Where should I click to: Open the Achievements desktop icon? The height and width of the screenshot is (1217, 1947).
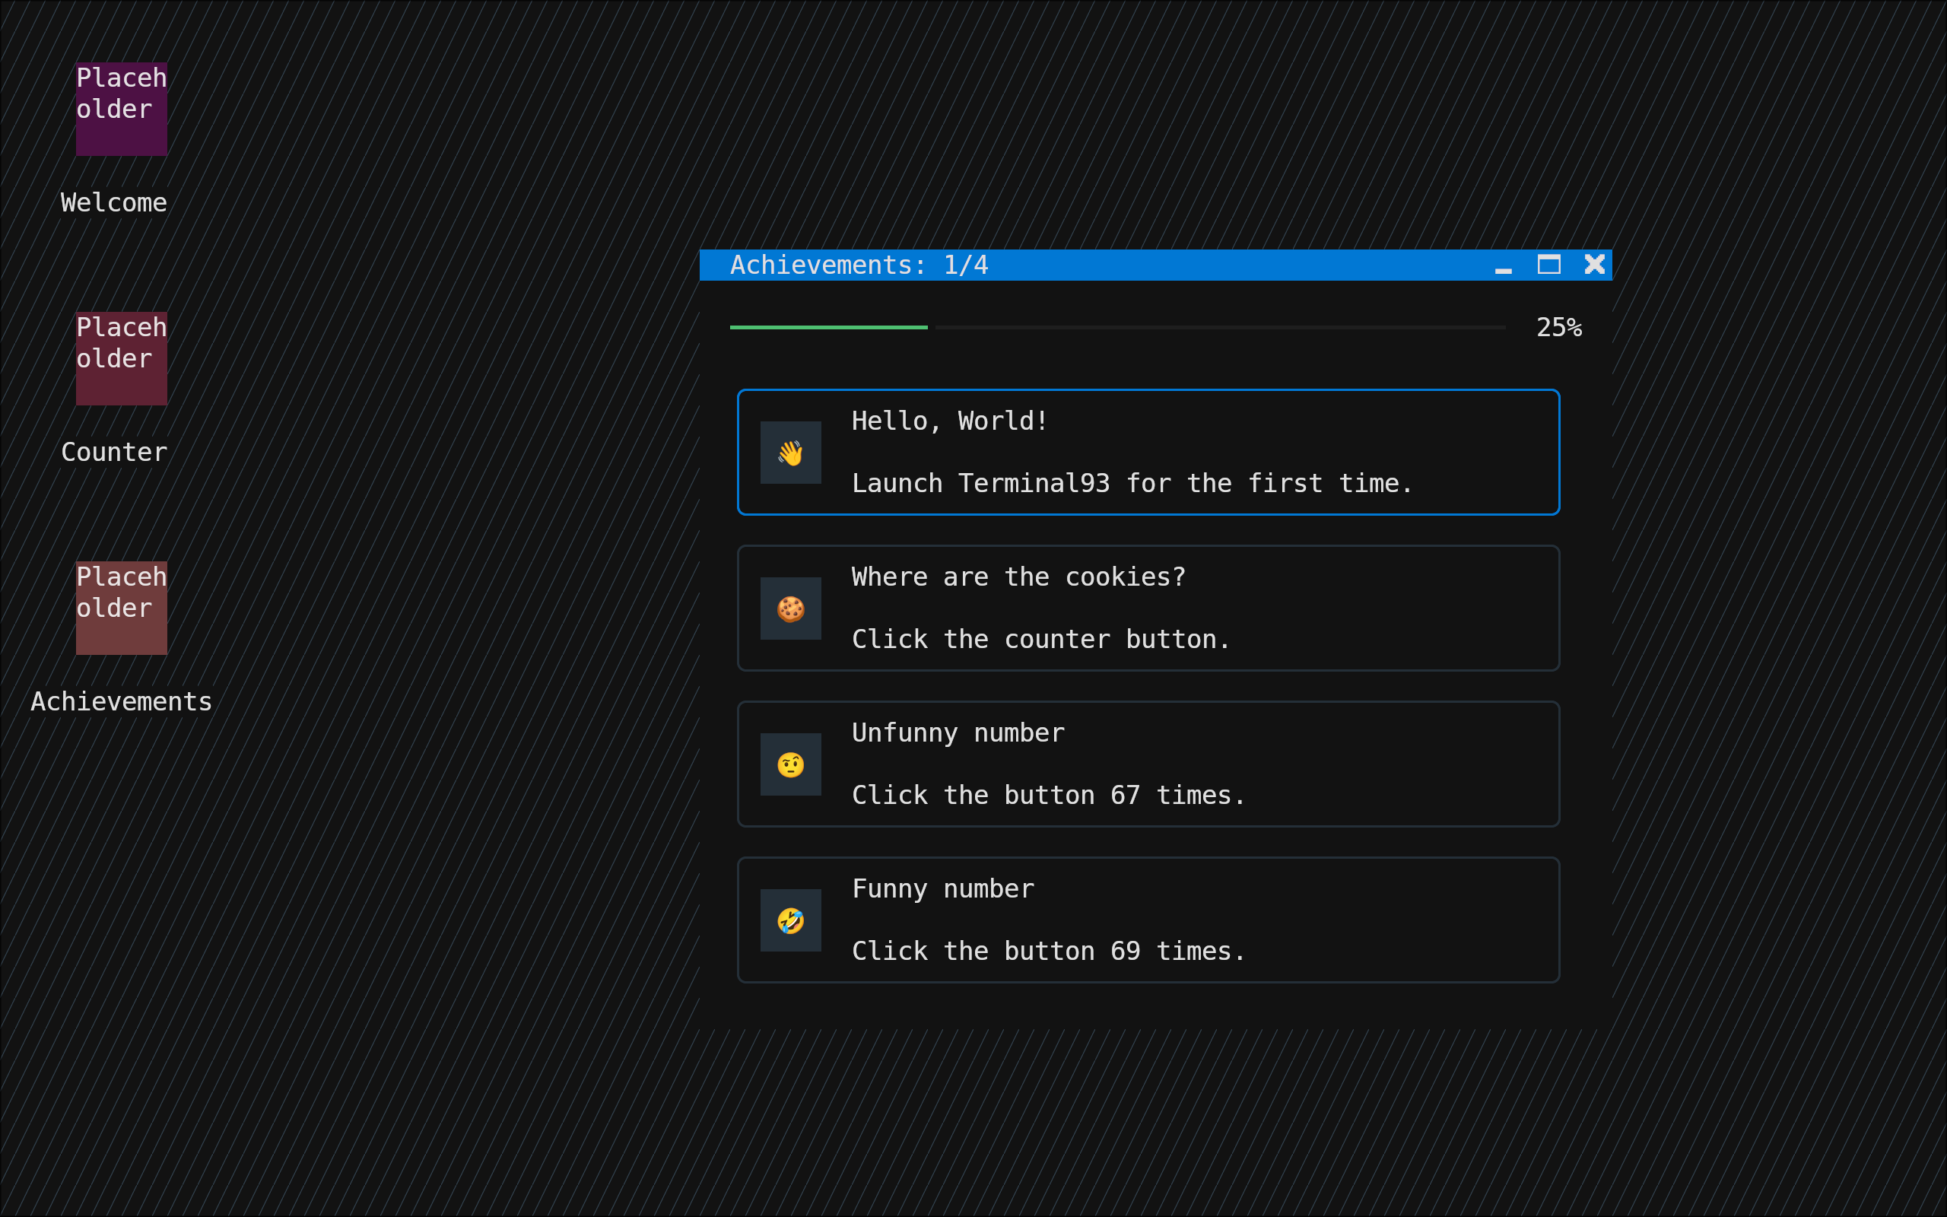pos(122,608)
